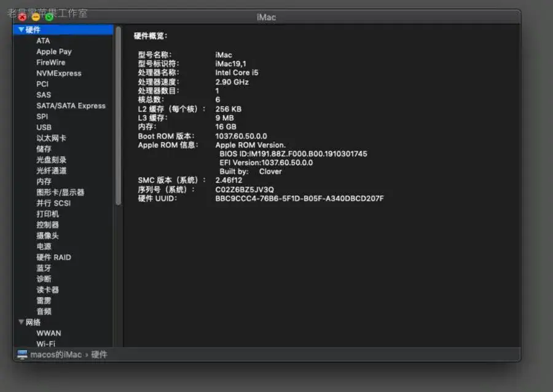Click the BIOS ID line
This screenshot has width=553, height=392.
click(294, 154)
